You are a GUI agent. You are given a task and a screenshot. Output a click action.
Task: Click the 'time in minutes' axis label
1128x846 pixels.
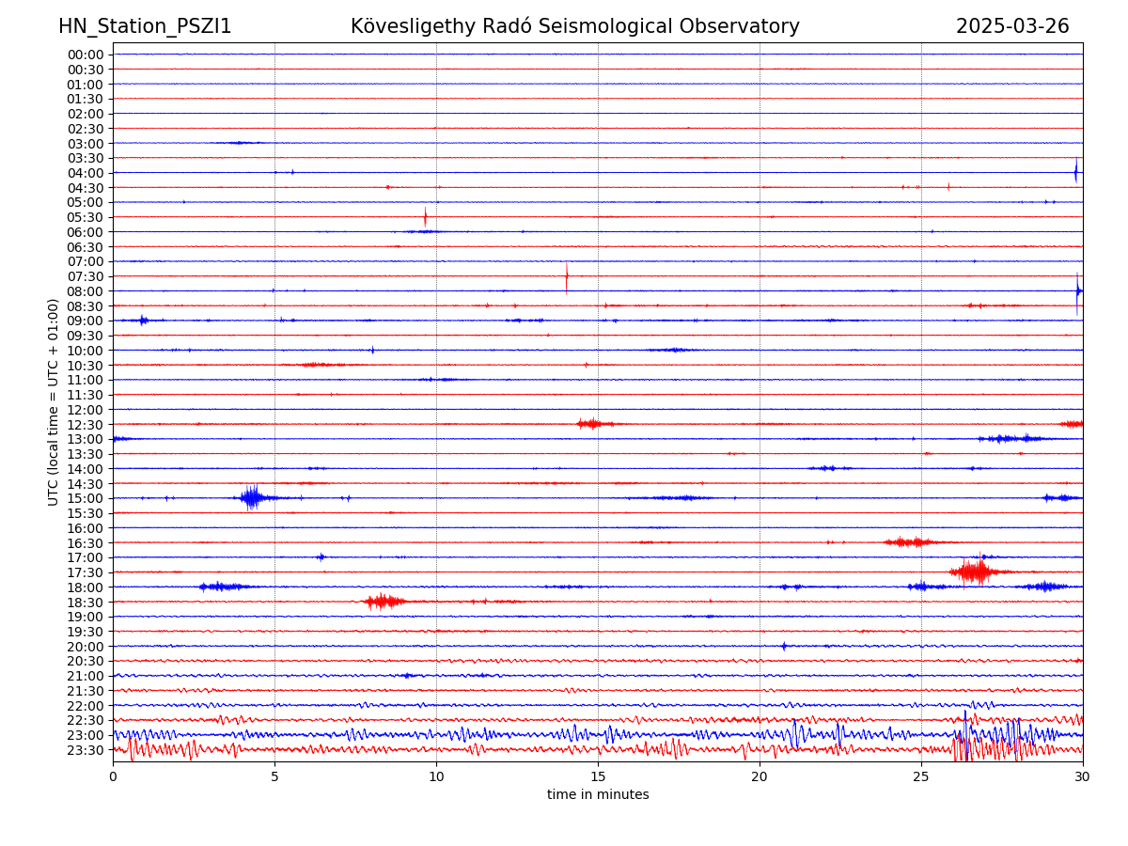pyautogui.click(x=598, y=795)
